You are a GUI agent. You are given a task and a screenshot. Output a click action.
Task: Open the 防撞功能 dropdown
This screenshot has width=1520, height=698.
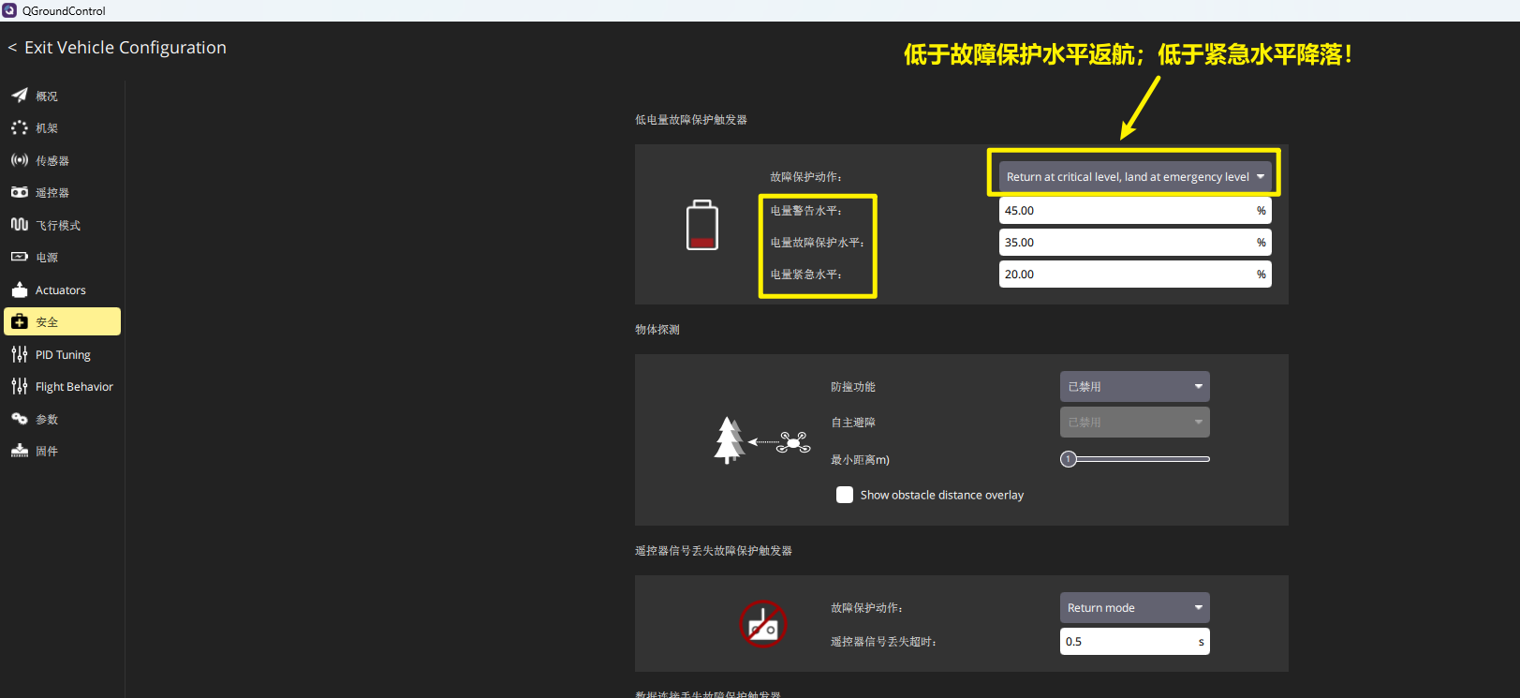[x=1135, y=386]
